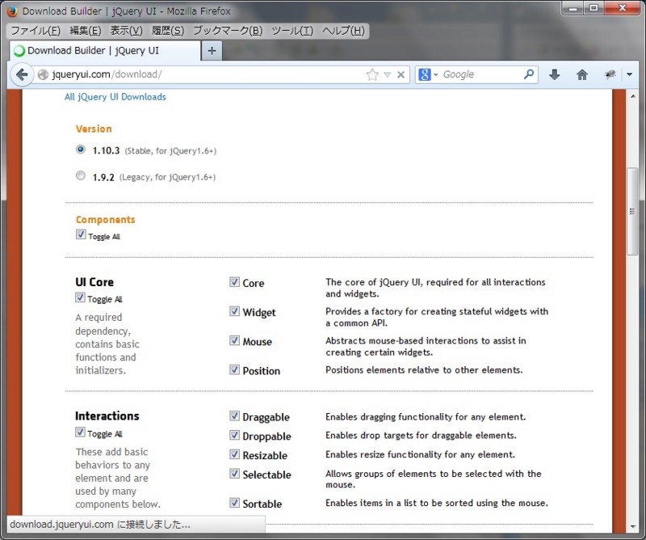Click the Firefox logo in the title bar
This screenshot has width=646, height=540.
click(12, 11)
